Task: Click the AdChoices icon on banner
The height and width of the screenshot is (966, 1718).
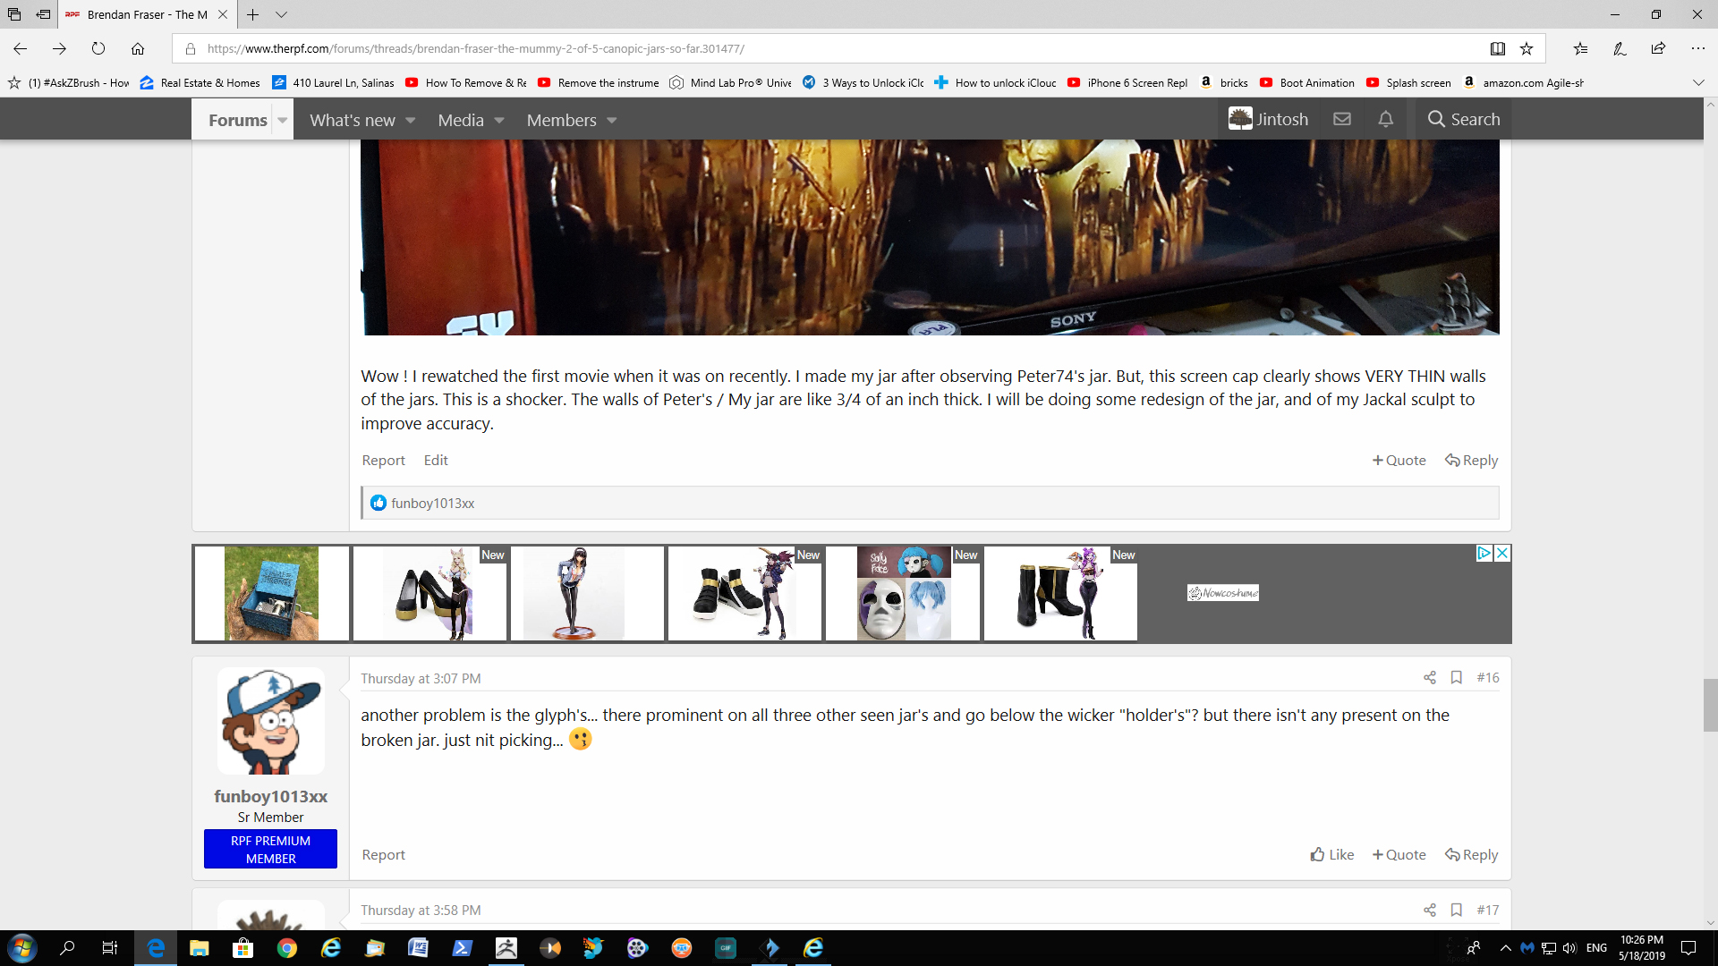Action: coord(1484,553)
